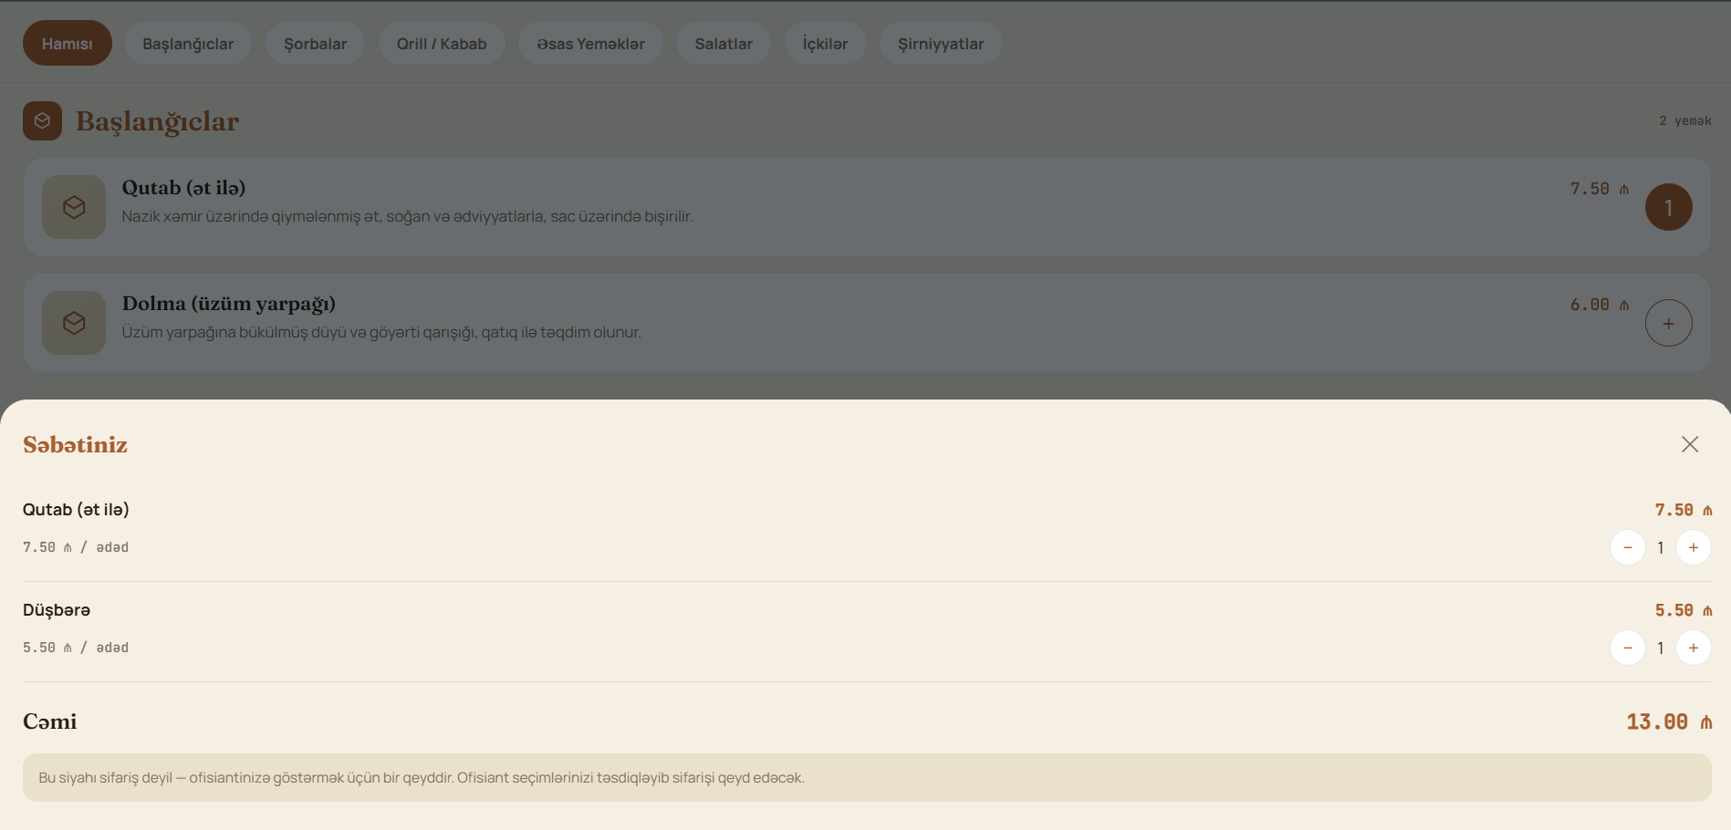This screenshot has width=1731, height=830.
Task: Click the Qutab description starting "Nazik xəmir"
Action: (407, 217)
